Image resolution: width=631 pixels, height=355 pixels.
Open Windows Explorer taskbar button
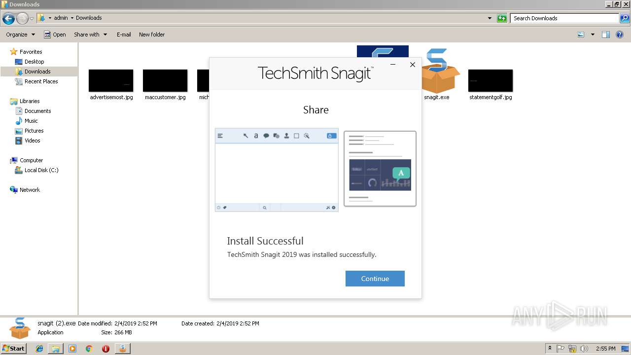coord(56,349)
